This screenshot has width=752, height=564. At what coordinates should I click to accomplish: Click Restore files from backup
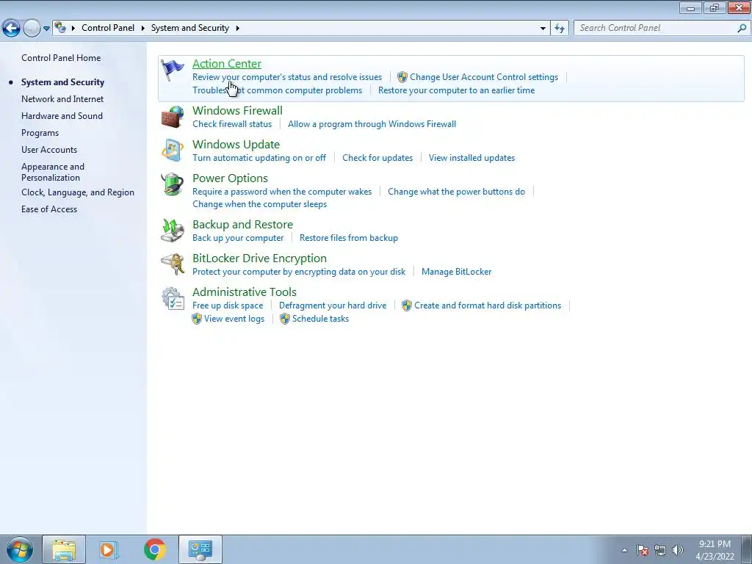pos(349,238)
